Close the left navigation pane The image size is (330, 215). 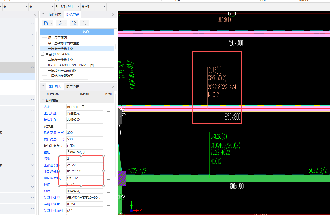pyautogui.click(x=35, y=15)
